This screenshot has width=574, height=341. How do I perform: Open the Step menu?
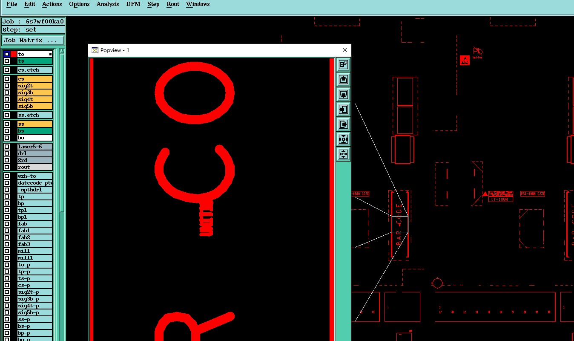[153, 4]
